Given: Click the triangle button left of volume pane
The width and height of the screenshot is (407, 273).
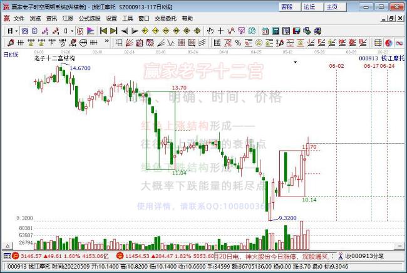Looking at the screenshot, I should coord(8,246).
